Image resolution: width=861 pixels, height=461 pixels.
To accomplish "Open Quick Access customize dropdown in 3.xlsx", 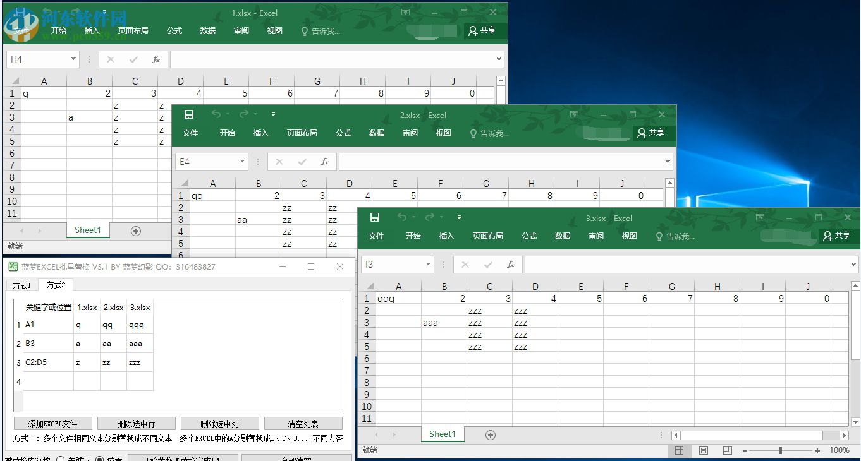I will pyautogui.click(x=459, y=217).
